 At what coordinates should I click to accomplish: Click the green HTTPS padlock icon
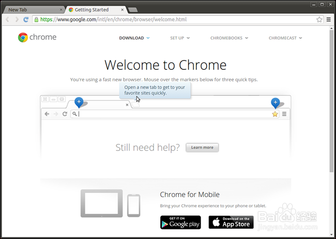point(36,20)
